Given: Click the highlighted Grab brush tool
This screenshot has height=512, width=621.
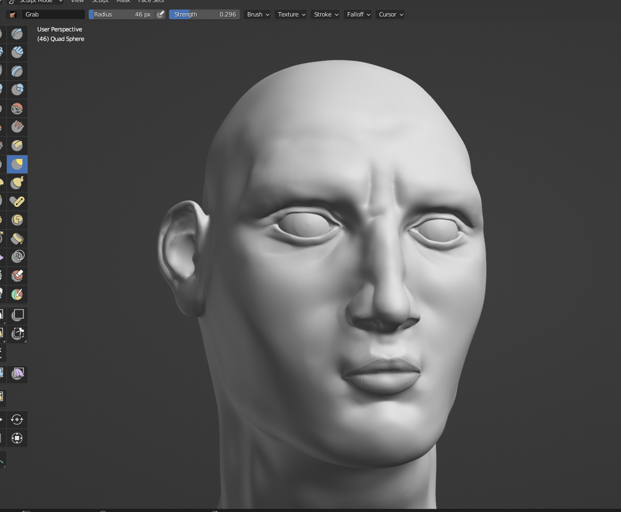Looking at the screenshot, I should (x=17, y=164).
